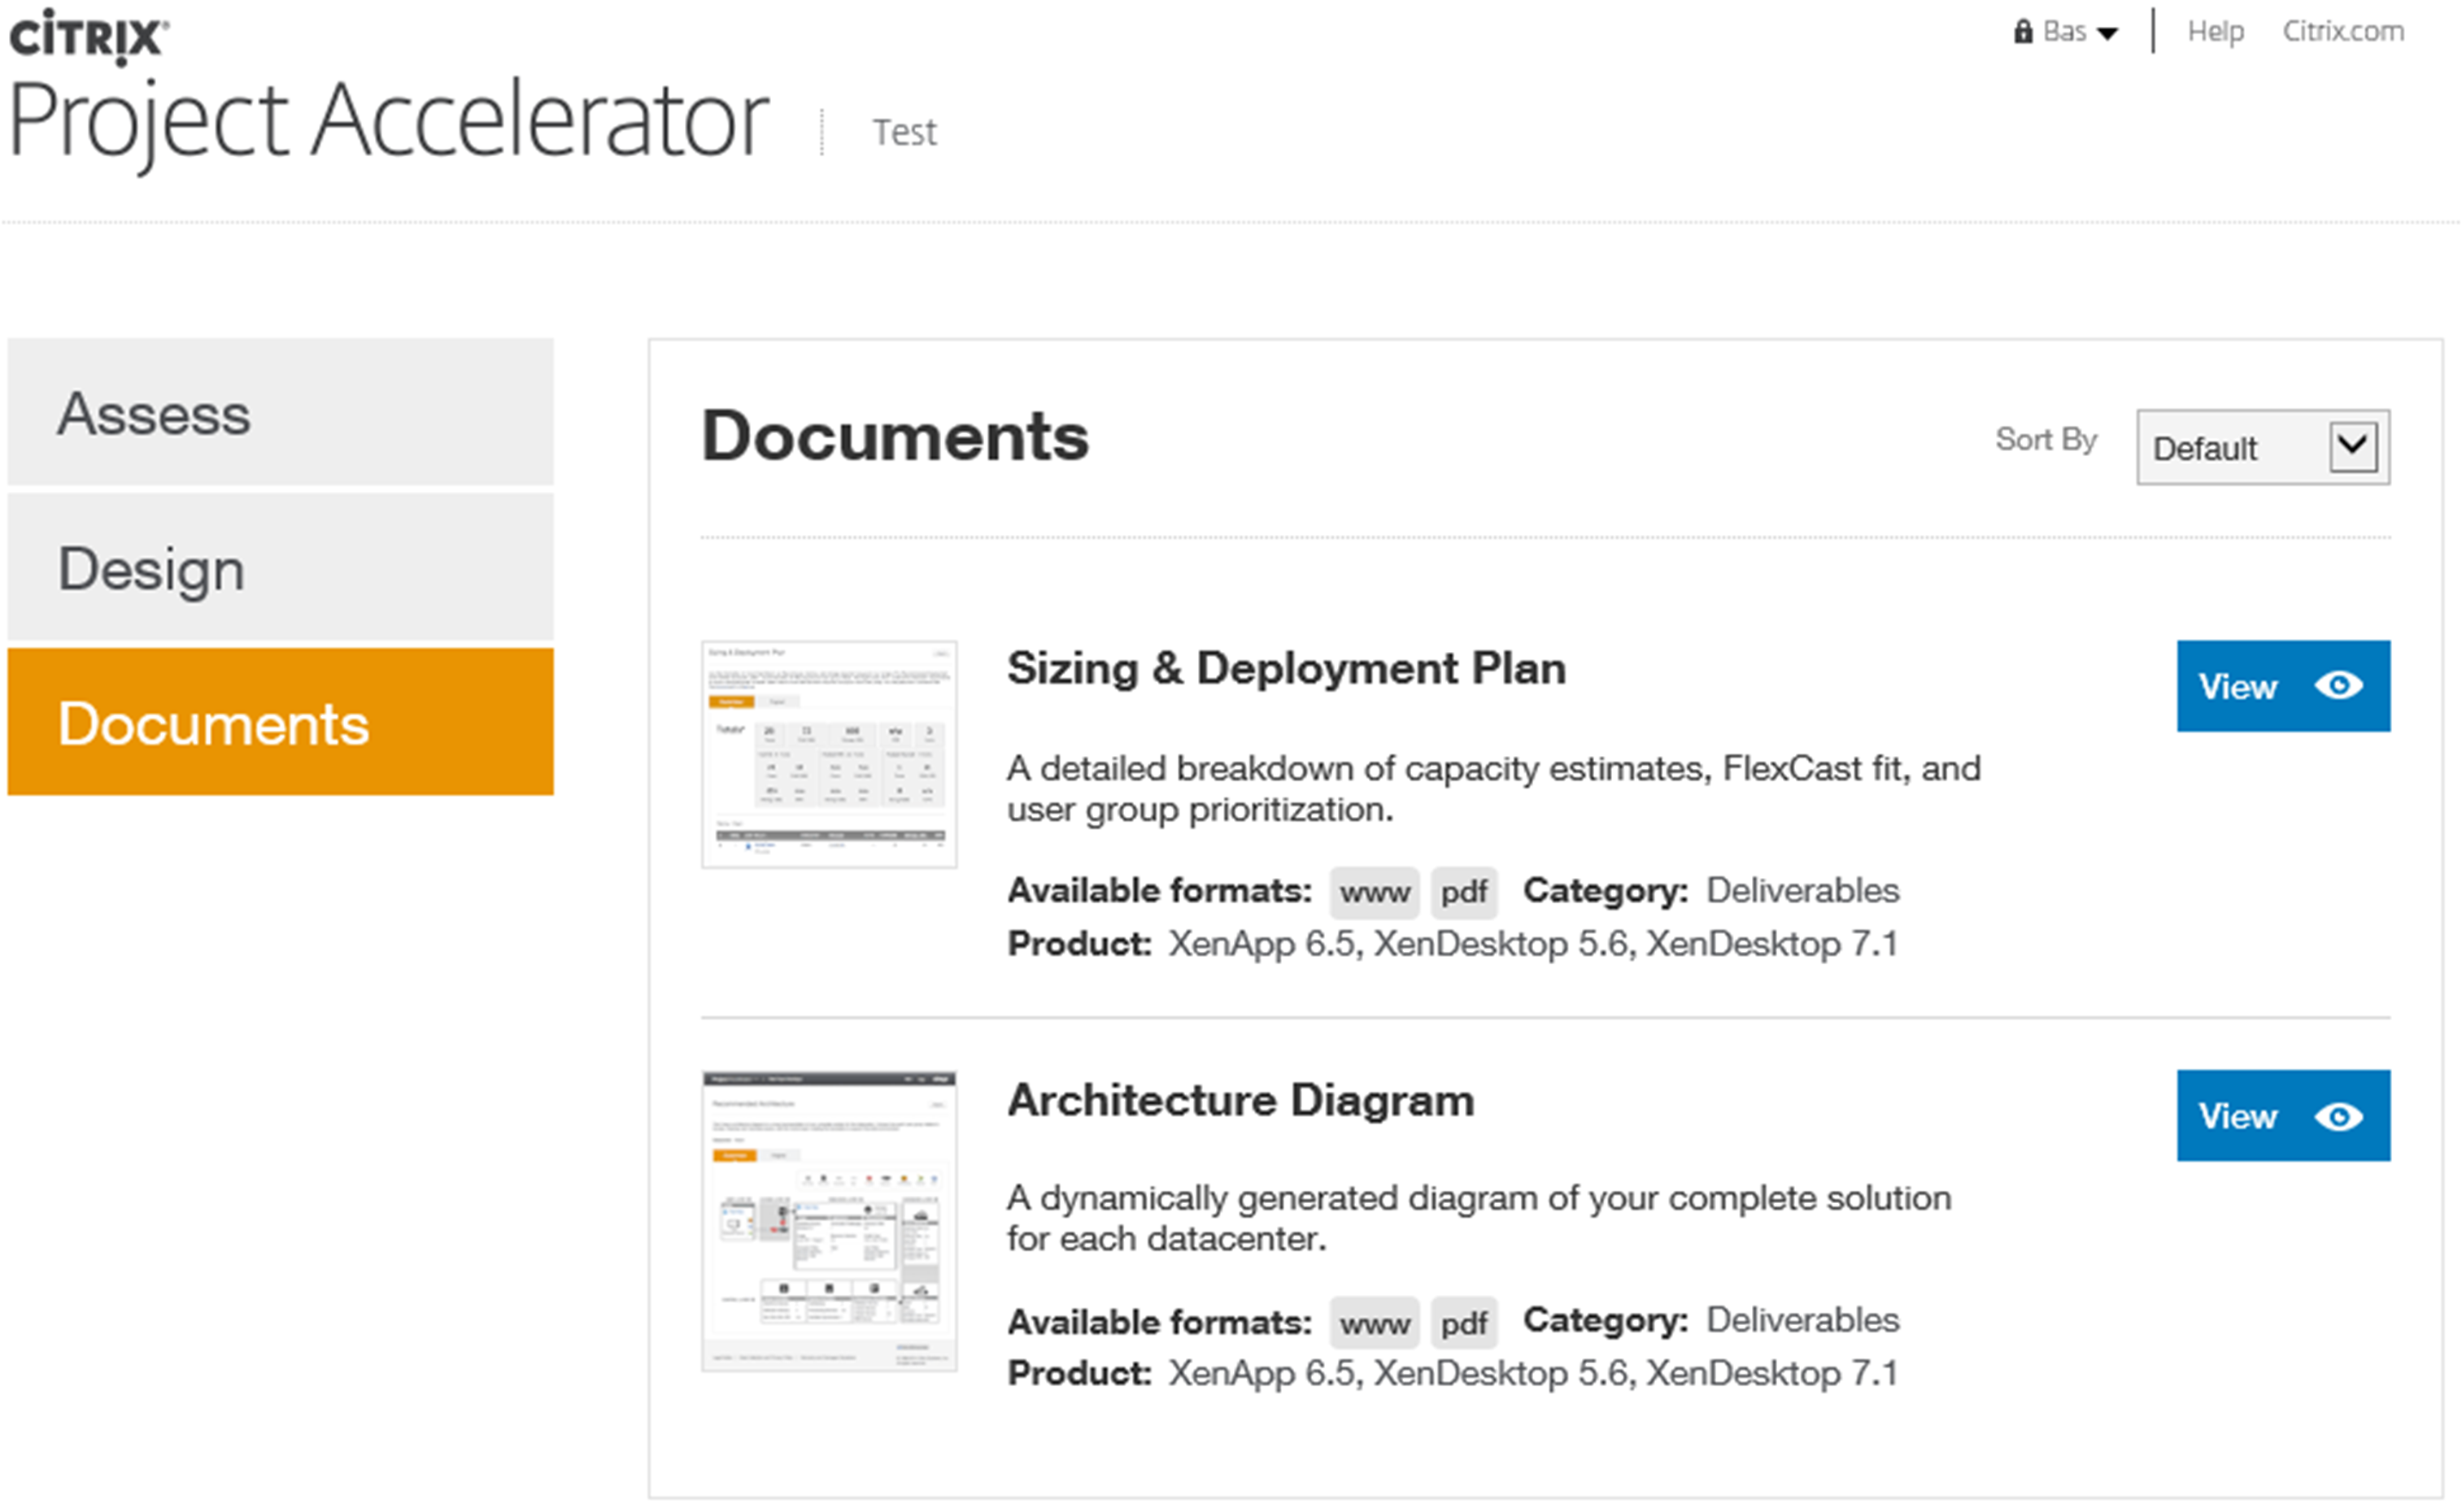Click product list under Architecture Diagram
This screenshot has width=2462, height=1512.
pyautogui.click(x=1534, y=1374)
